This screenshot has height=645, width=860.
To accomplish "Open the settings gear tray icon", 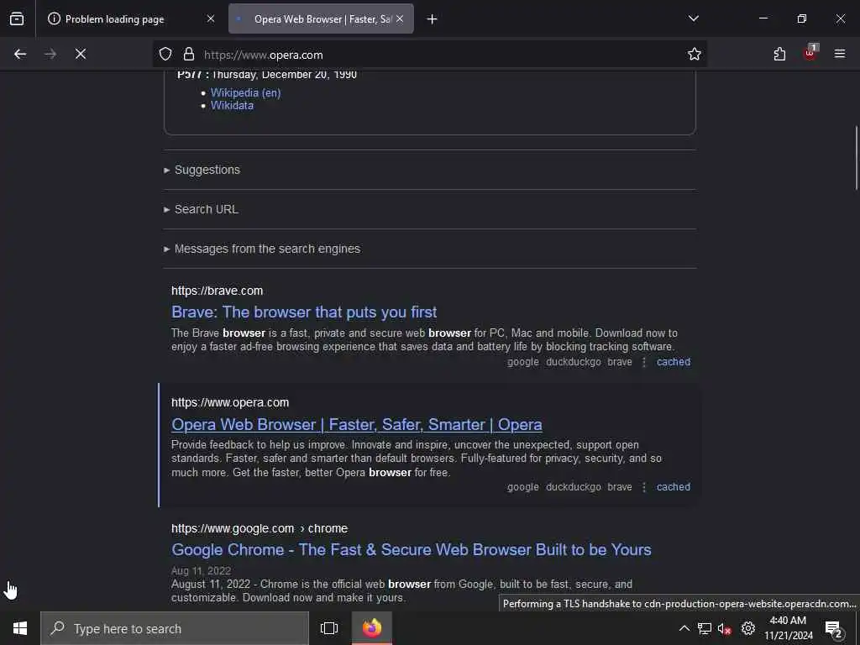I will pos(748,628).
